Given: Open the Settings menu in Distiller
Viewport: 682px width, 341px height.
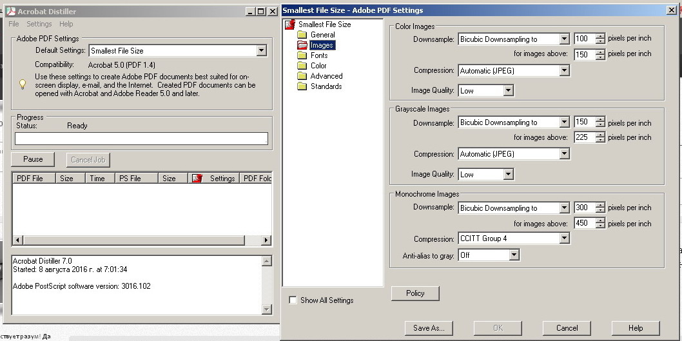Looking at the screenshot, I should 39,24.
